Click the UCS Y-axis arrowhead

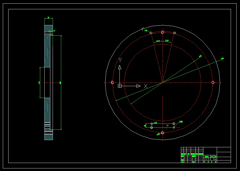pos(120,67)
